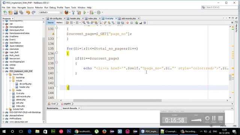Click the Search field at top right
The image size is (240, 135).
220,7
